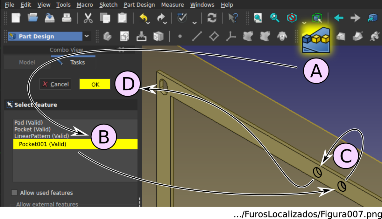382x219 pixels.
Task: Click the Combo View float toggle icon
Action: 121,49
